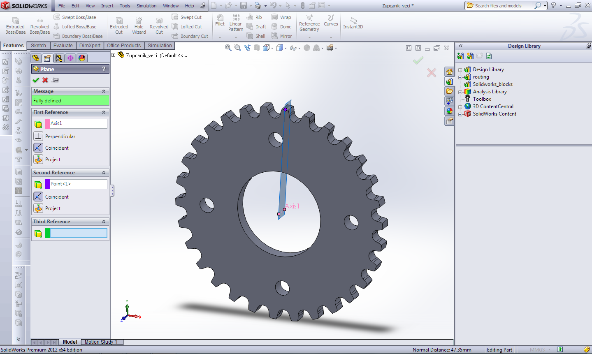Click the Linear Pattern tool
The width and height of the screenshot is (592, 354).
(236, 18)
